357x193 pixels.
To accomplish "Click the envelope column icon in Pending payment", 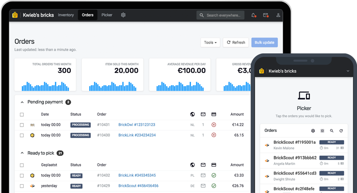I will [x=203, y=114].
